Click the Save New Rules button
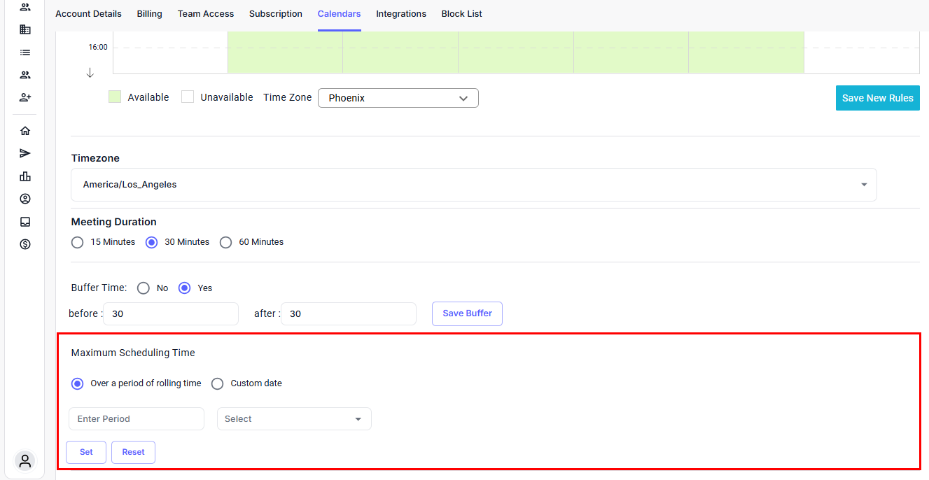The image size is (929, 480). (877, 98)
